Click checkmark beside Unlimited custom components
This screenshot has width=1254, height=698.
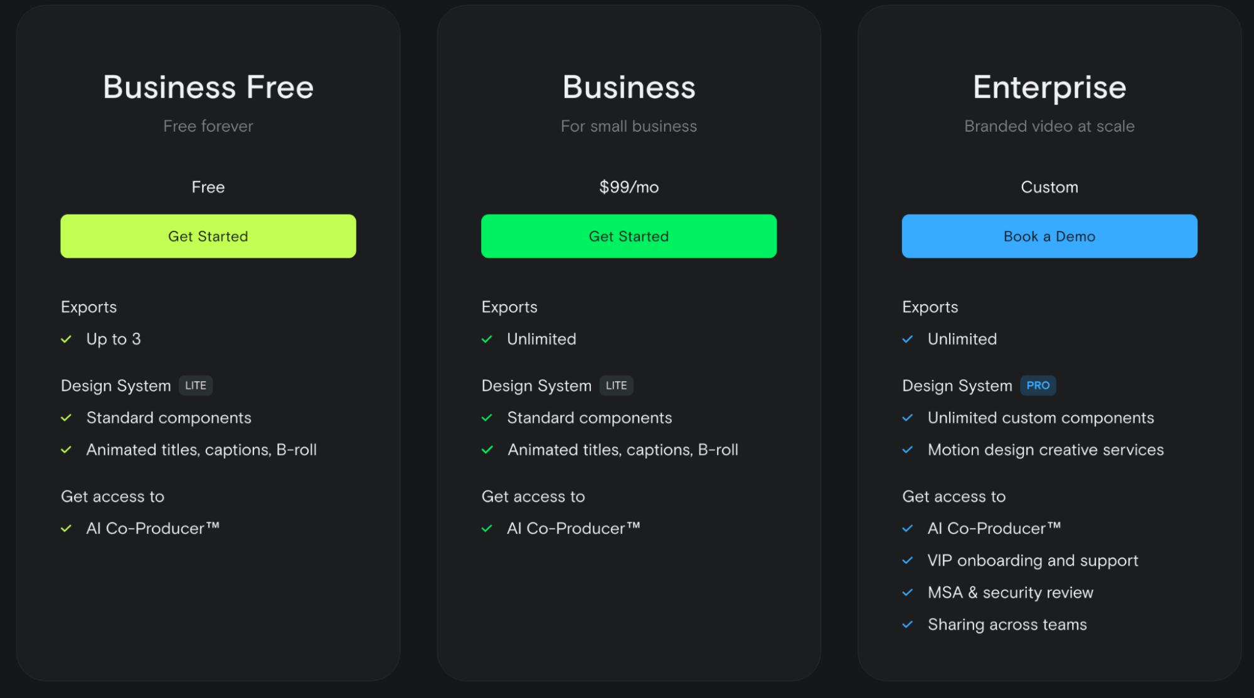coord(907,418)
